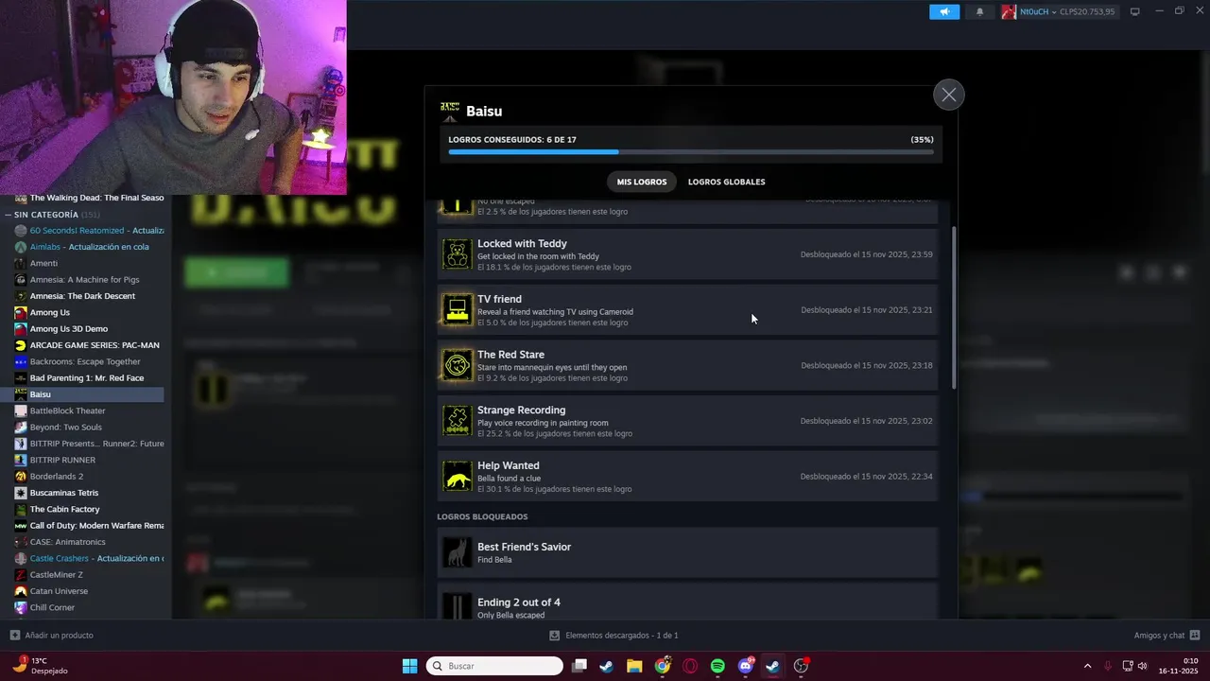The width and height of the screenshot is (1210, 681).
Task: Click the Strange Recording puzzle icon
Action: click(x=458, y=421)
